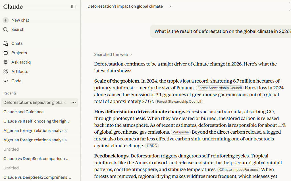Click the Artifacts shapes icon
Image resolution: width=291 pixels, height=181 pixels.
[6, 71]
